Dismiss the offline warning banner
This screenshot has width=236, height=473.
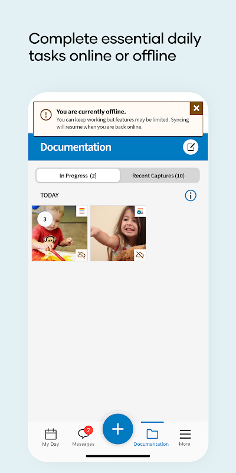point(196,108)
